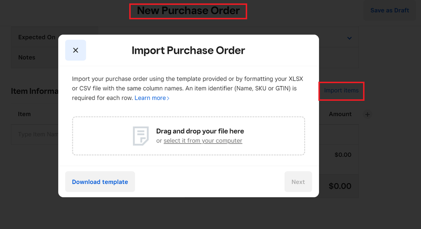Click Save as Draft button

point(389,11)
